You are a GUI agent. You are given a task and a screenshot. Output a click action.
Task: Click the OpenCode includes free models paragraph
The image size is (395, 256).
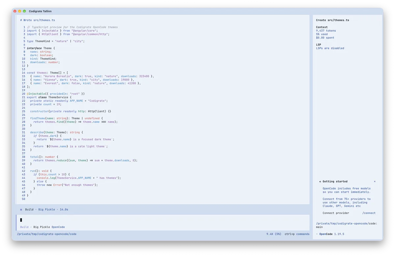346,190
